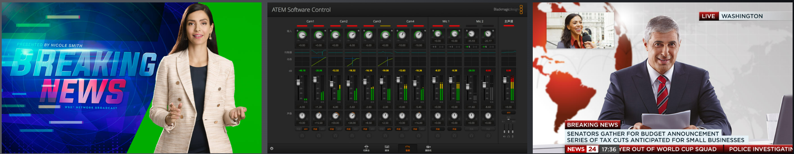Click the -6.80 fader value field

coord(335,107)
